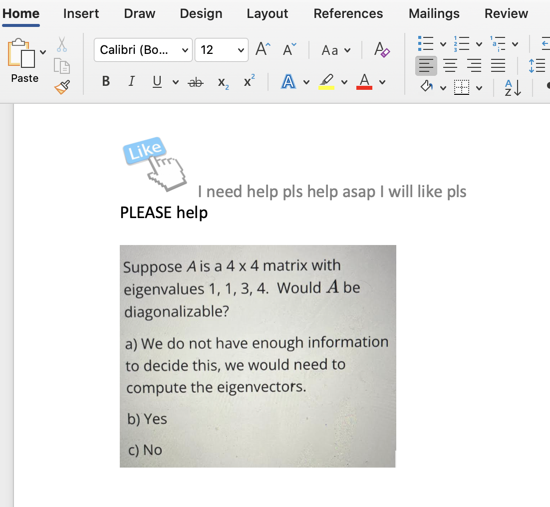Toggle Italic formatting

click(131, 81)
